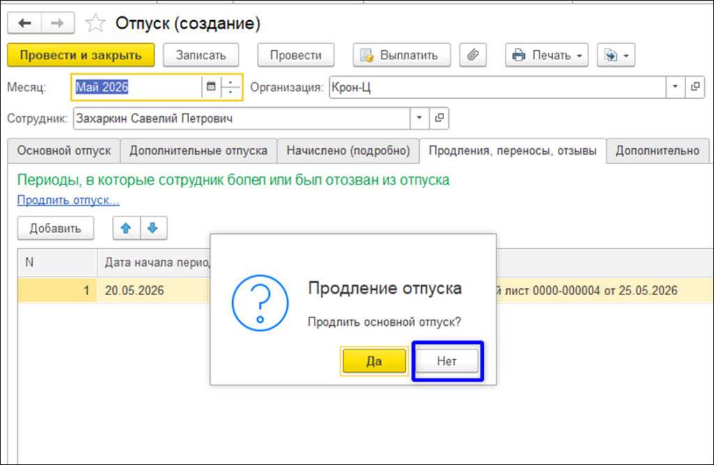714x465 pixels.
Task: Open the Организация record in new form
Action: click(x=695, y=87)
